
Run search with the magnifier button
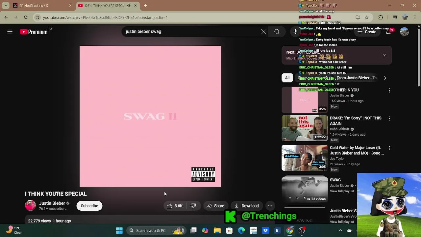tap(277, 32)
